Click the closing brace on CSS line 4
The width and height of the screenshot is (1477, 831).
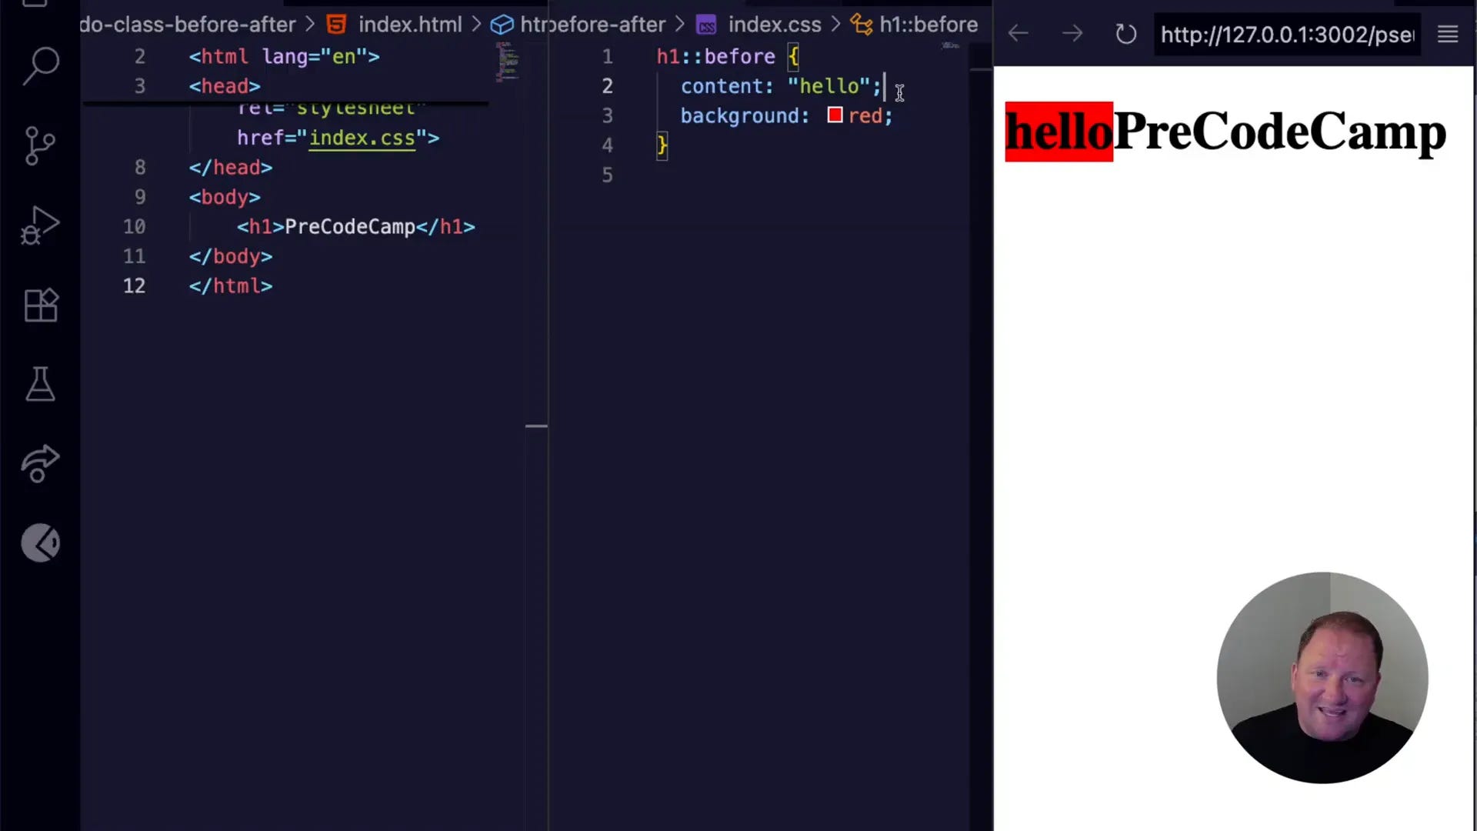coord(662,145)
